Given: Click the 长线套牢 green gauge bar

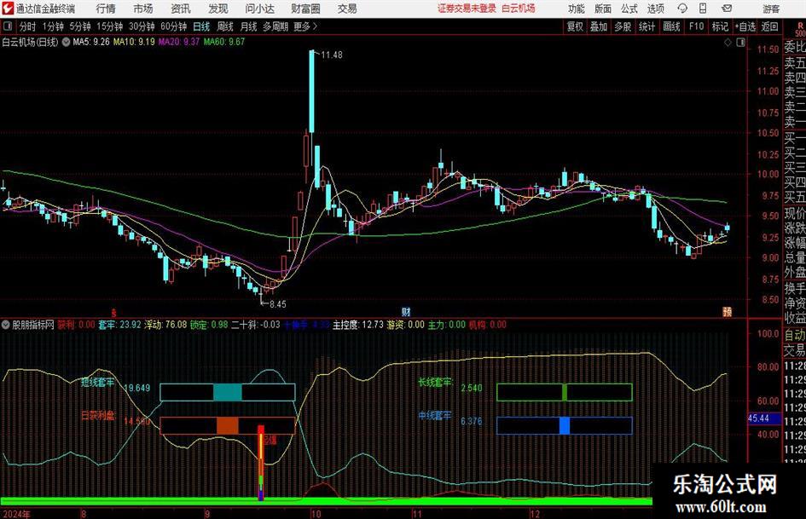Looking at the screenshot, I should coord(565,392).
